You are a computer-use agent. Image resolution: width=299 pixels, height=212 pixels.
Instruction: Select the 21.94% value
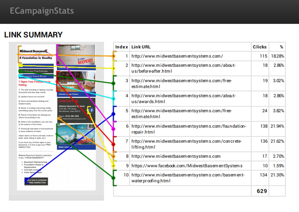pos(277,126)
